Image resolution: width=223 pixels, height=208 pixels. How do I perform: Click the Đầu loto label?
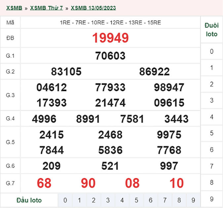pos(29,200)
